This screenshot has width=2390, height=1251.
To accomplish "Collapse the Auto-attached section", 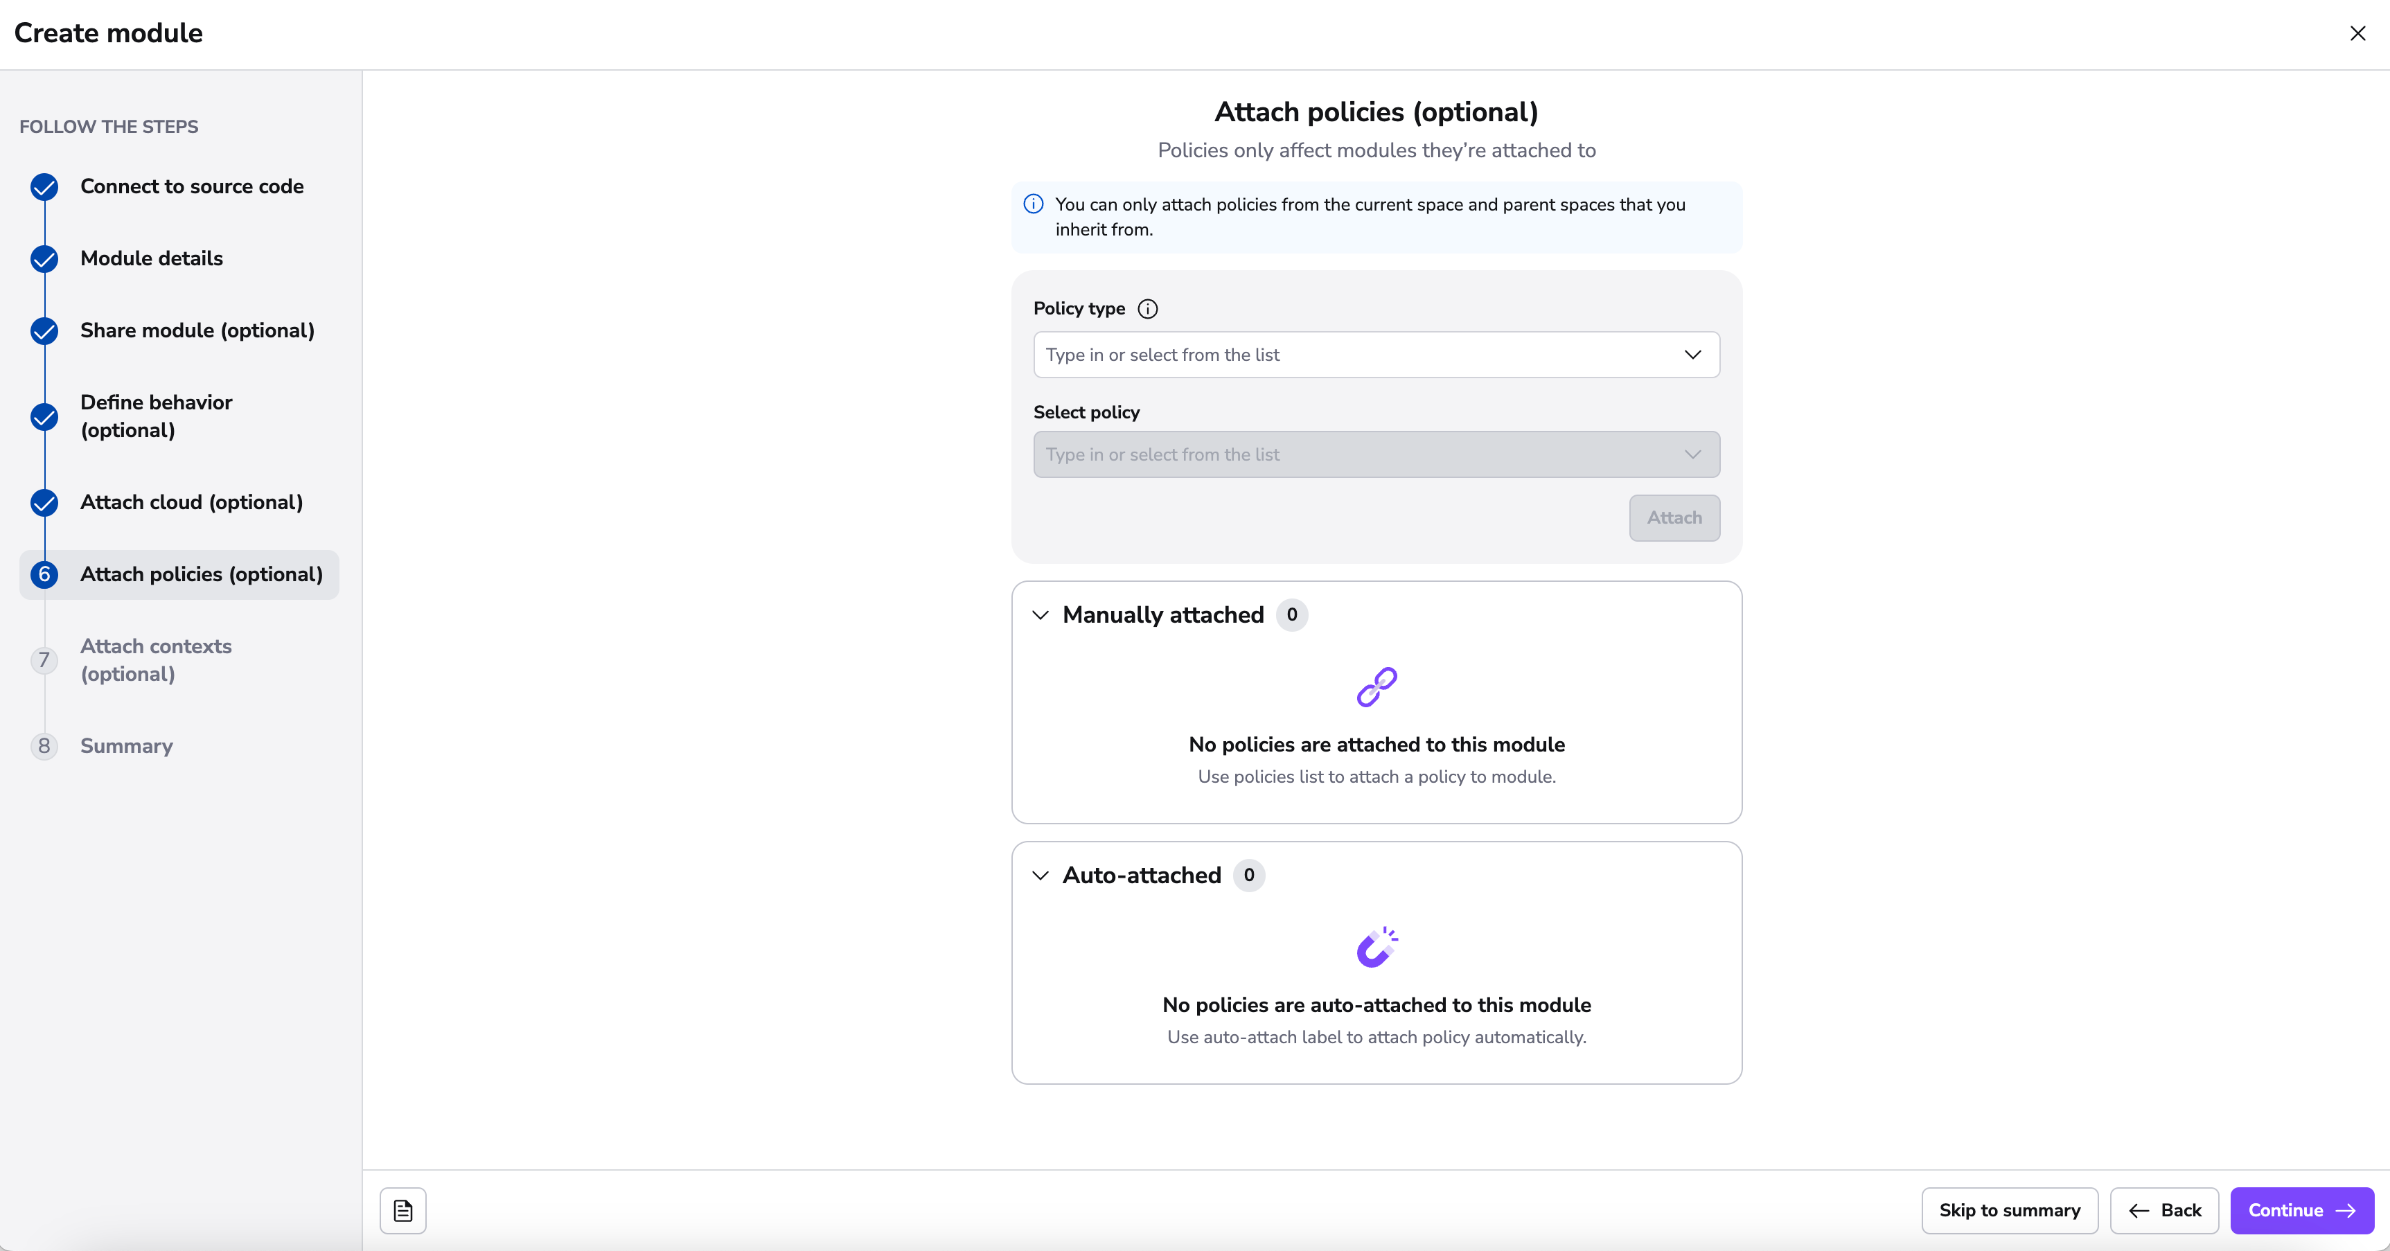I will tap(1041, 875).
